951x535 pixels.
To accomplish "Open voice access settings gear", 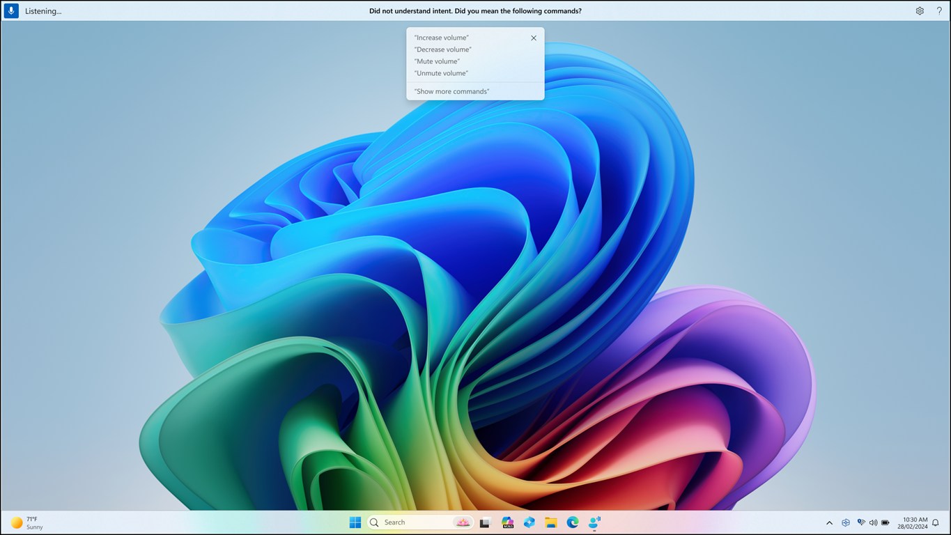I will [x=920, y=11].
